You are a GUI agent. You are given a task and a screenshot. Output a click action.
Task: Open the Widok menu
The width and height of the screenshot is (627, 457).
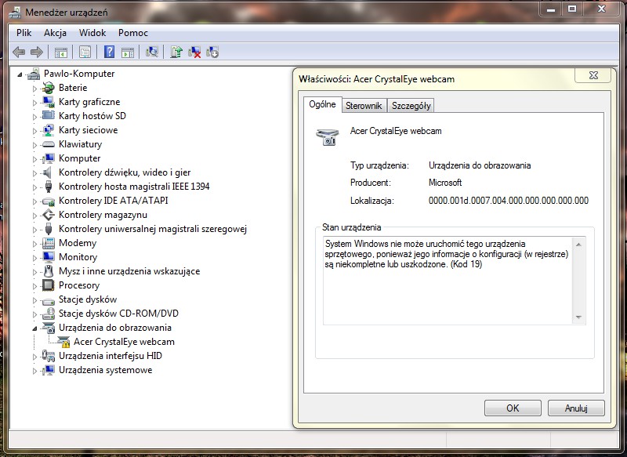[x=92, y=33]
